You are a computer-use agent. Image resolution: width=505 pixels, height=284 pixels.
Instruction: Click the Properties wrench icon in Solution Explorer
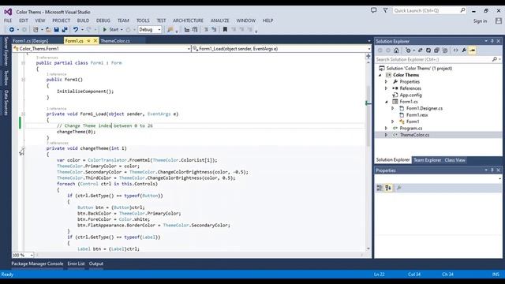(464, 50)
